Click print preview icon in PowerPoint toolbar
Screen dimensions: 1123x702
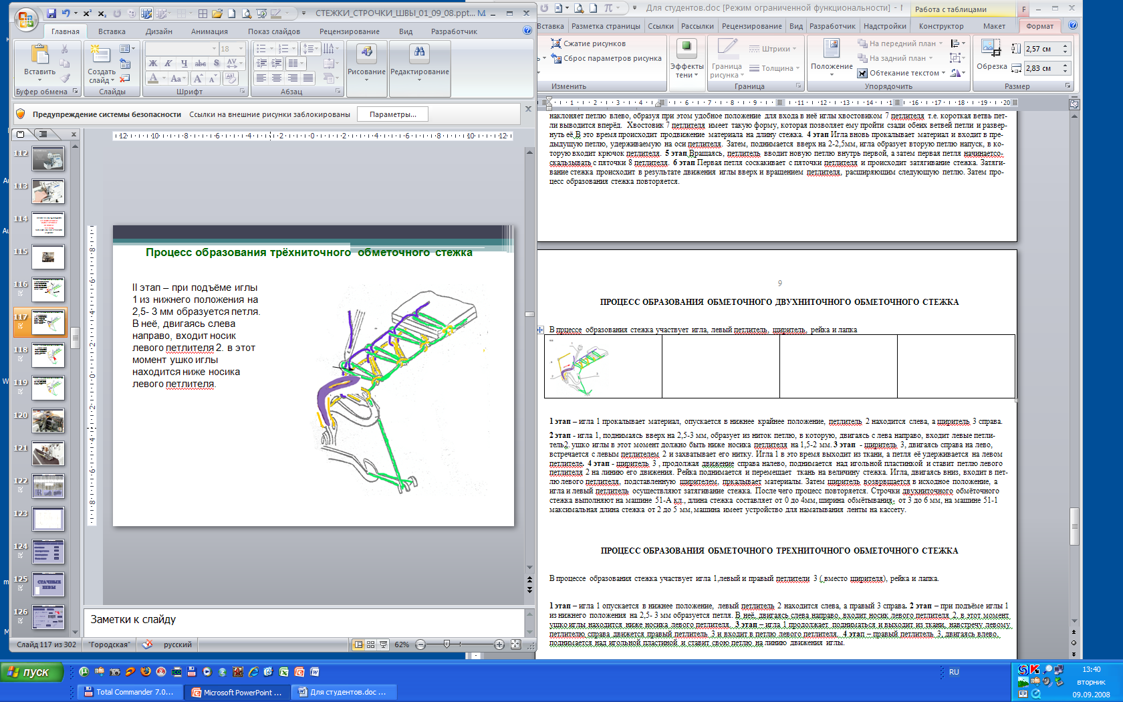coord(247,13)
